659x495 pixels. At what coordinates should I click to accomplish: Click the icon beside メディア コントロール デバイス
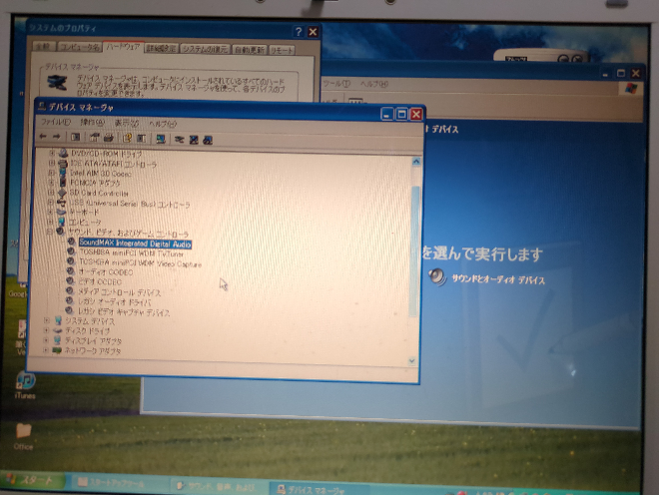click(70, 290)
